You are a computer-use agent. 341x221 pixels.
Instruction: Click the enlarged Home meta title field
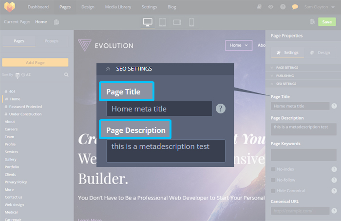click(x=159, y=109)
